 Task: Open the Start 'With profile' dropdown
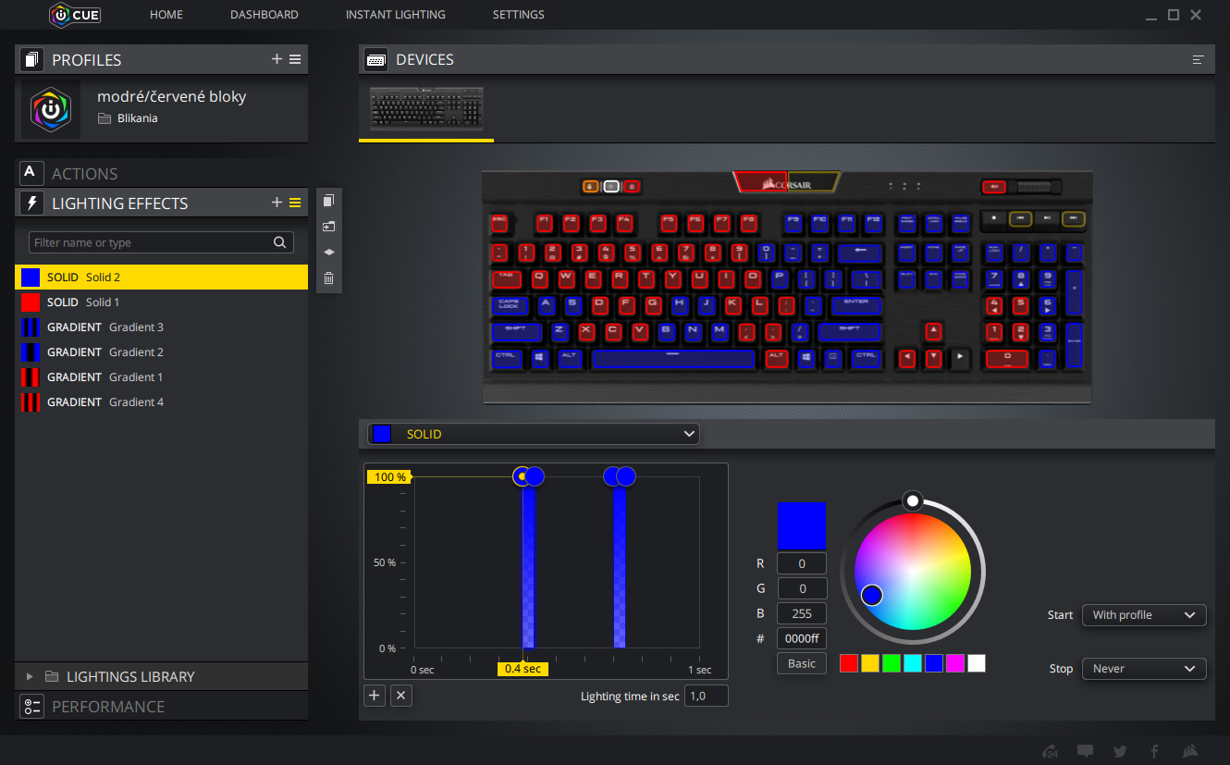1144,615
